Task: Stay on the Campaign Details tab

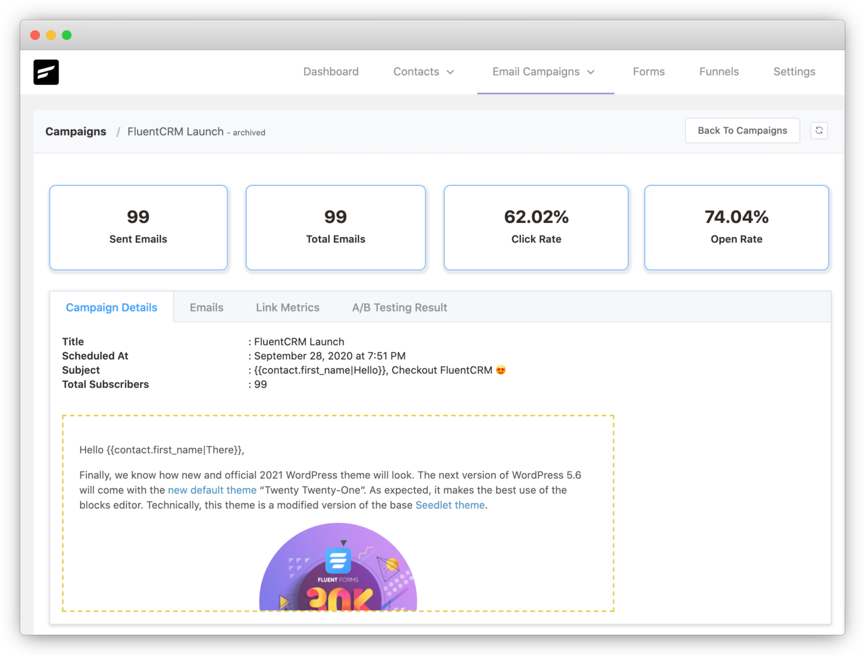Action: pyautogui.click(x=111, y=308)
